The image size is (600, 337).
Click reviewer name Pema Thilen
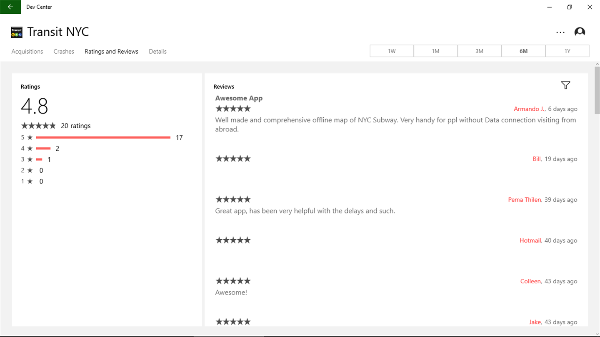525,200
